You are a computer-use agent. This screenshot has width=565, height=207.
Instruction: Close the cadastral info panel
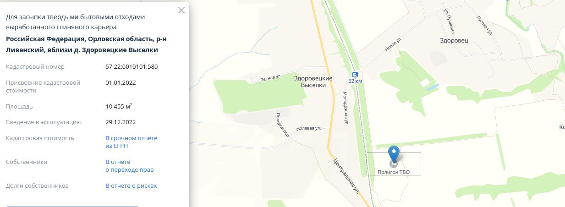181,10
